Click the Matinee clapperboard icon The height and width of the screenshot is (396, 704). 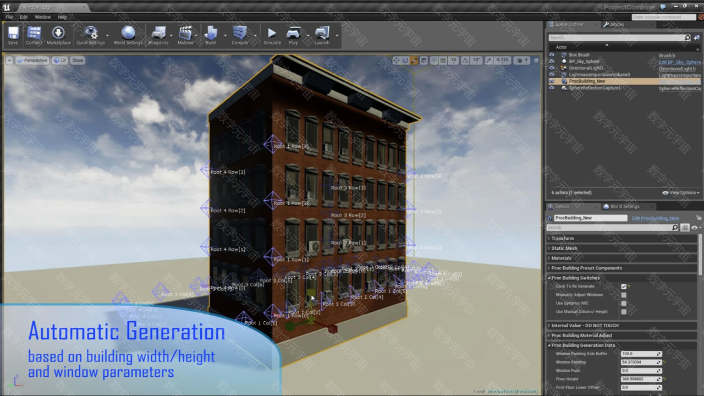(185, 35)
